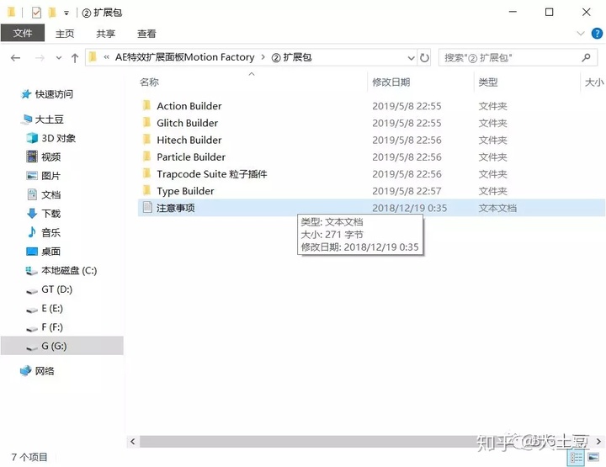This screenshot has width=606, height=467.
Task: Click the Type Builder date 2019/5/8 22:57
Action: pos(407,191)
